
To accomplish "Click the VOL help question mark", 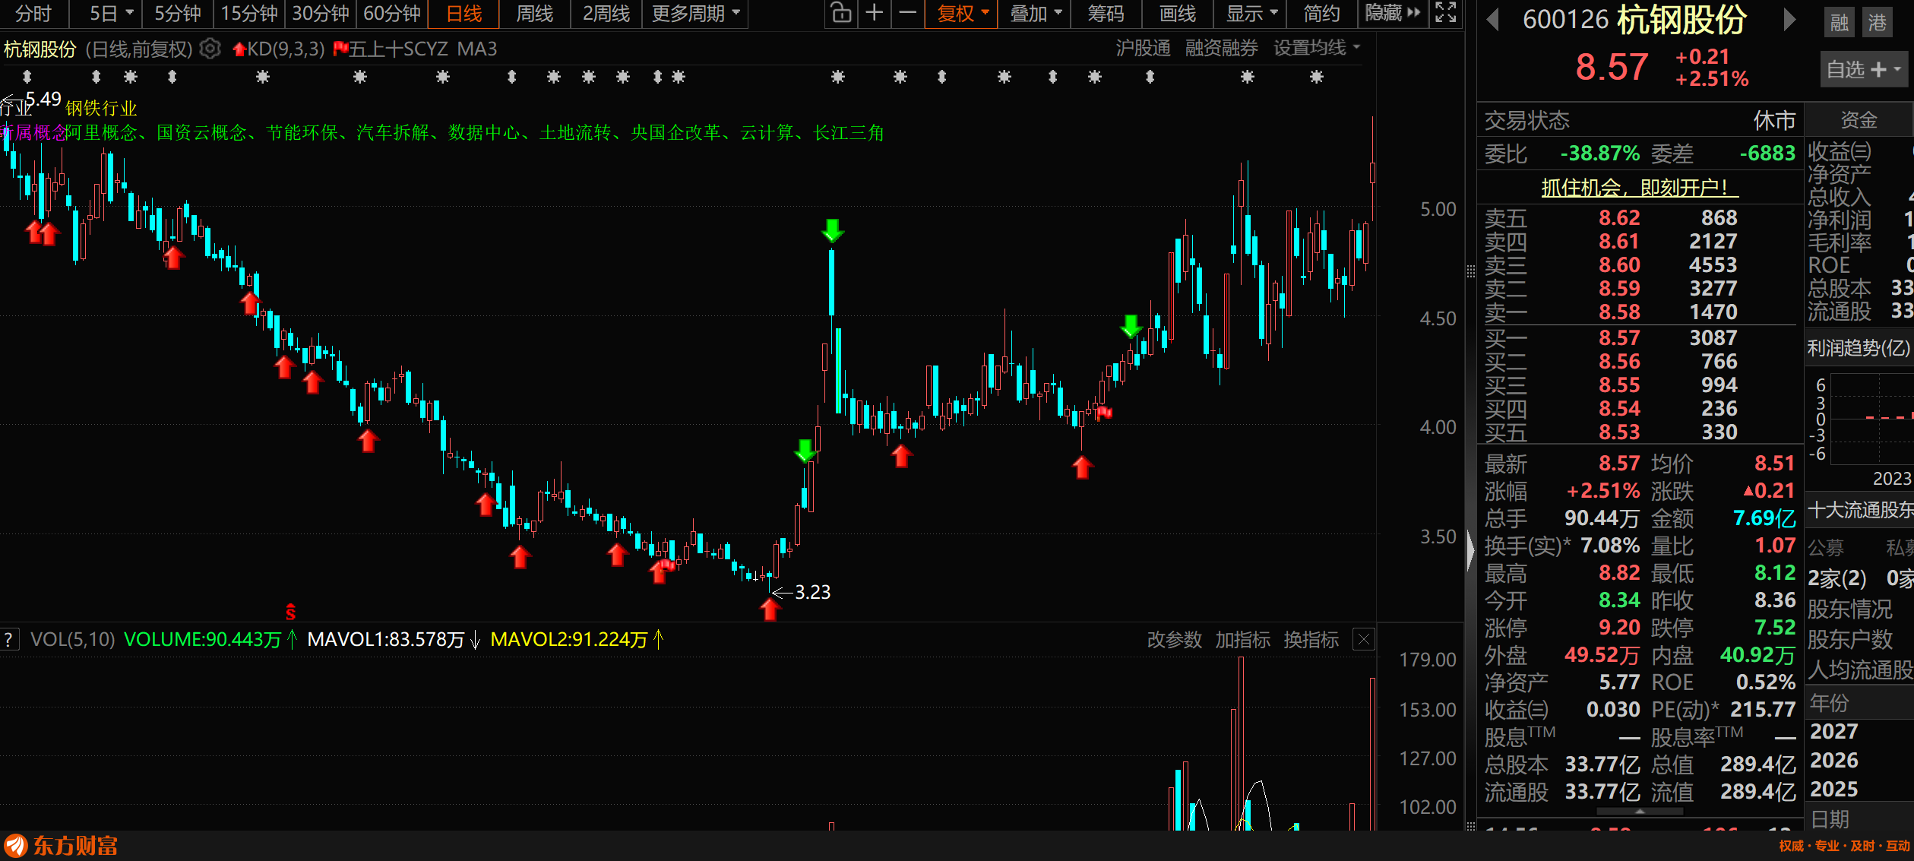I will [8, 640].
